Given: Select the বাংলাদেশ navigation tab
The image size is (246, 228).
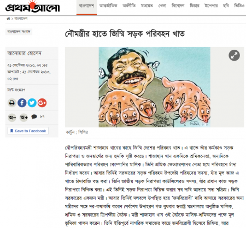Looking at the screenshot, I should click(86, 7).
